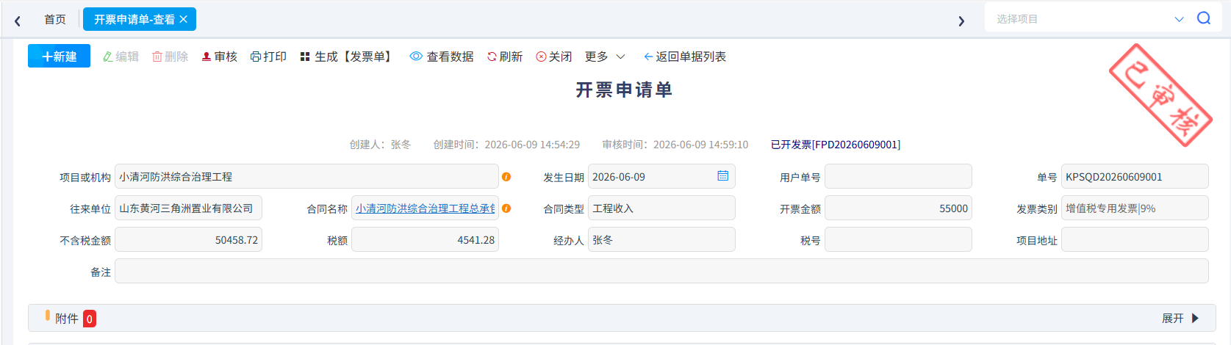Open the 小清河防洪综合治理工程总承包 contract link
This screenshot has width=1231, height=345.
[x=425, y=208]
